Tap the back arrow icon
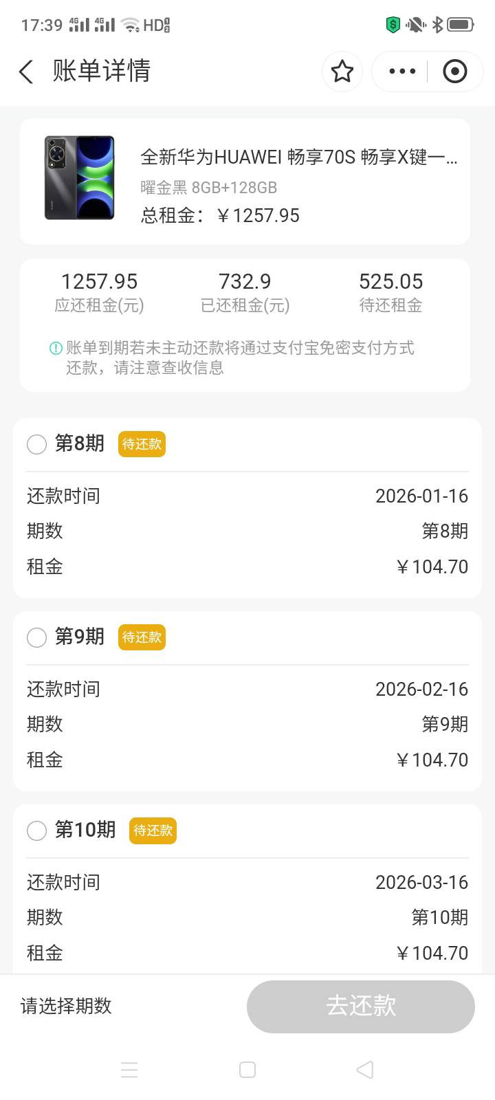495x1100 pixels. point(26,71)
